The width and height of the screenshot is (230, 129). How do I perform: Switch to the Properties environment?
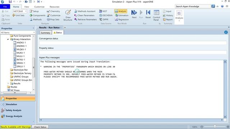(x=18, y=99)
